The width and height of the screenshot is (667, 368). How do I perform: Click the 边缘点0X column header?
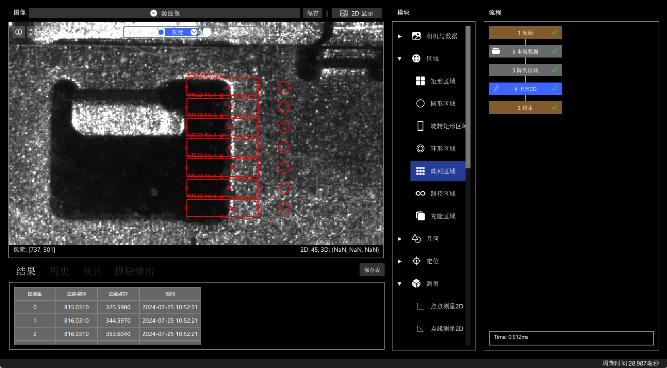click(76, 294)
